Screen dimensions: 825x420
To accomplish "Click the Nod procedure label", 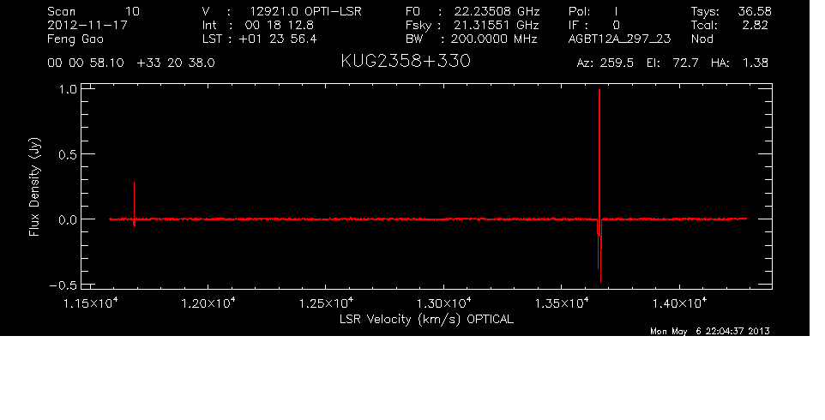I will (702, 39).
